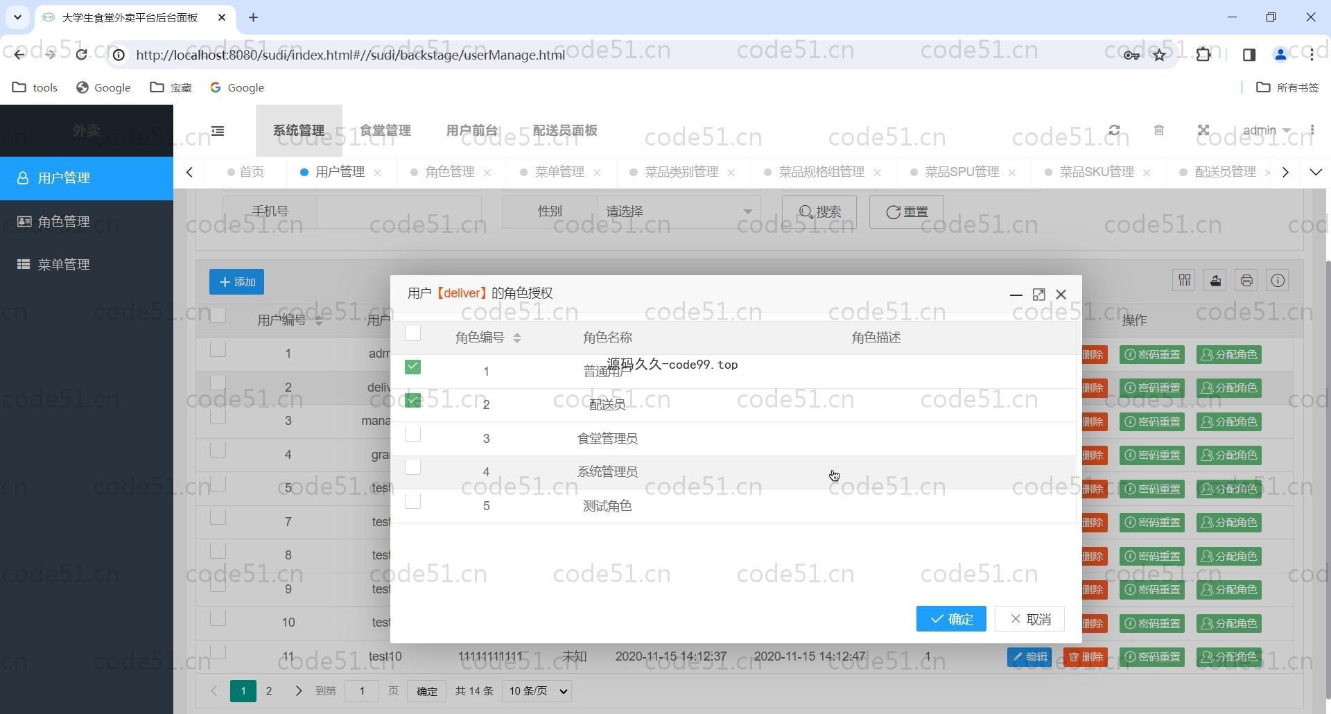Open browser tab search chevron

pos(17,17)
